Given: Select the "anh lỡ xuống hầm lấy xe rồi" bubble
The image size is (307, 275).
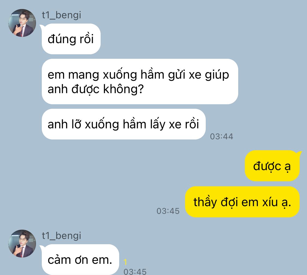Looking at the screenshot, I should (x=124, y=124).
